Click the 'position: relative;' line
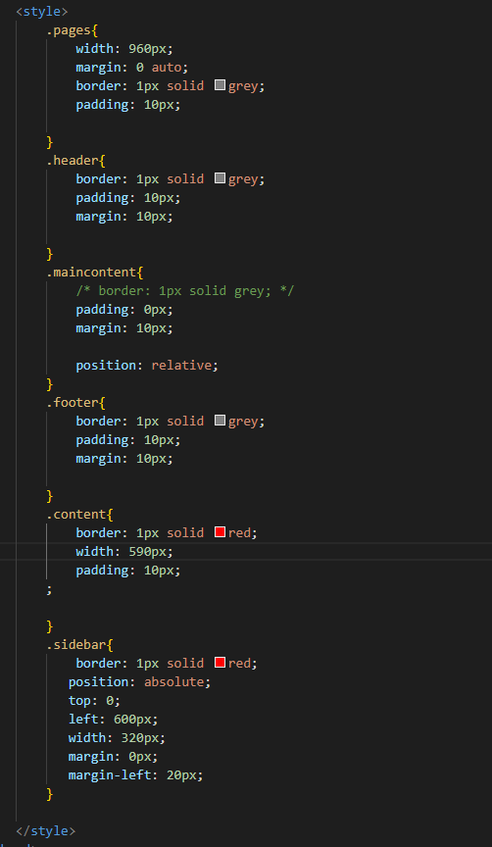The width and height of the screenshot is (492, 847). click(147, 365)
